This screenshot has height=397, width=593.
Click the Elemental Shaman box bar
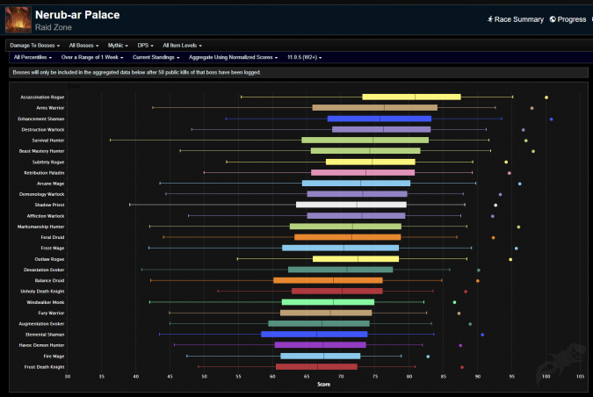click(x=315, y=335)
